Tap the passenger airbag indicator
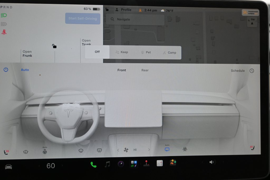The height and width of the screenshot is (180, 270). pos(250,12)
